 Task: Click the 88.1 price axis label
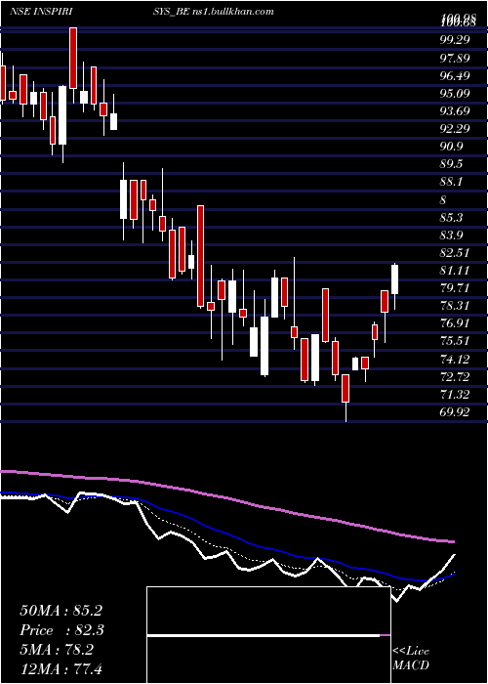coord(452,183)
